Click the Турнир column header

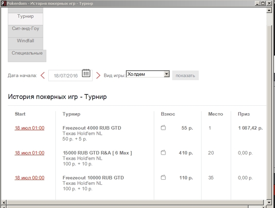[x=71, y=114]
